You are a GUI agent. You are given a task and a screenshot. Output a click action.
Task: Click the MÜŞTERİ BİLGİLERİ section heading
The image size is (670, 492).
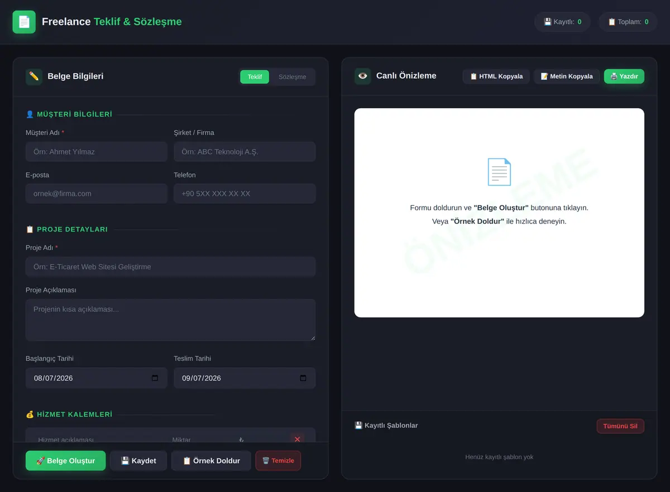click(x=69, y=114)
